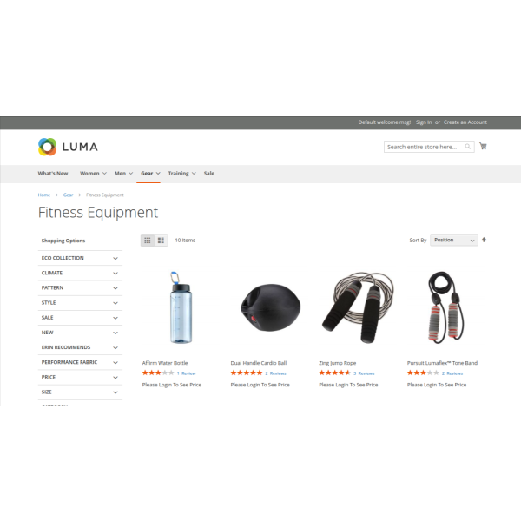This screenshot has width=521, height=521.
Task: Set descending direction sort arrow
Action: point(484,240)
